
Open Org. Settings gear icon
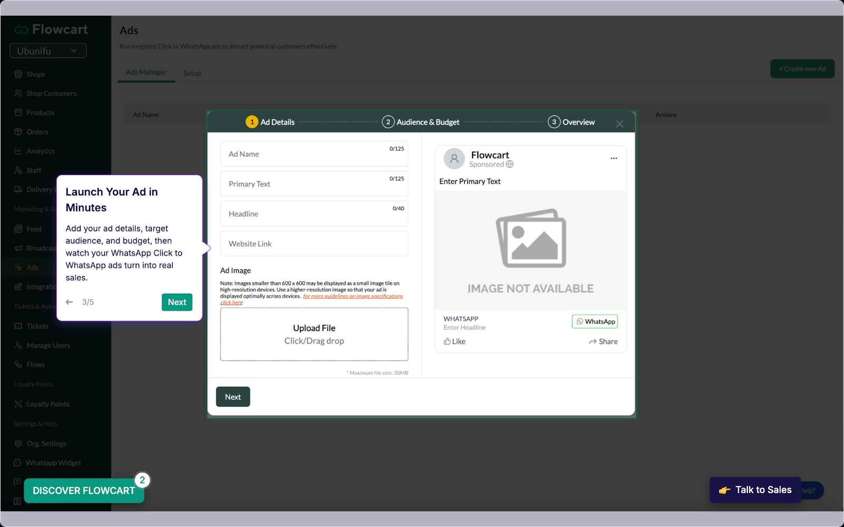click(x=18, y=444)
